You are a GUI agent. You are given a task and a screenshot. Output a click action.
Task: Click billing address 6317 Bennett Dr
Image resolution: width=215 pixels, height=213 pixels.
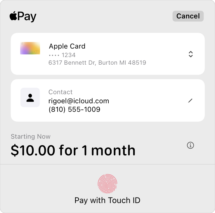pos(97,63)
